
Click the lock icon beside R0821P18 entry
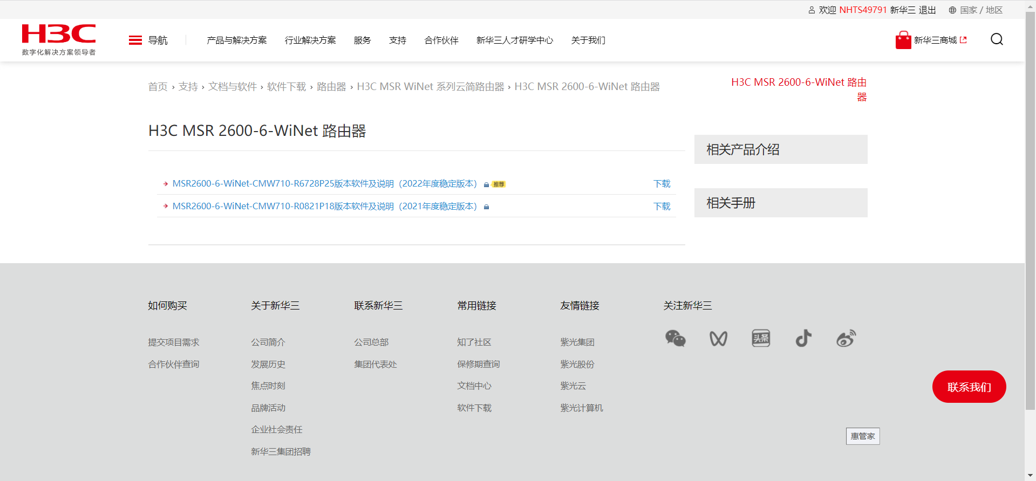point(486,207)
